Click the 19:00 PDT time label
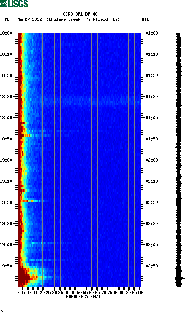The image size is (194, 315). [x=6, y=160]
